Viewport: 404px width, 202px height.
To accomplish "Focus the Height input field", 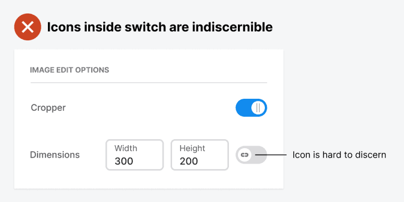I will 200,155.
